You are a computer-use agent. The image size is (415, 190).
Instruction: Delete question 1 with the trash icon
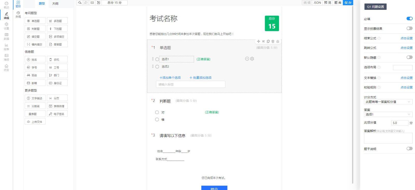(273, 41)
